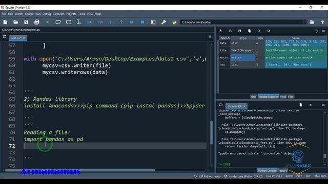Close the Console 1/A tab
This screenshot has height=184, width=328.
click(x=244, y=106)
